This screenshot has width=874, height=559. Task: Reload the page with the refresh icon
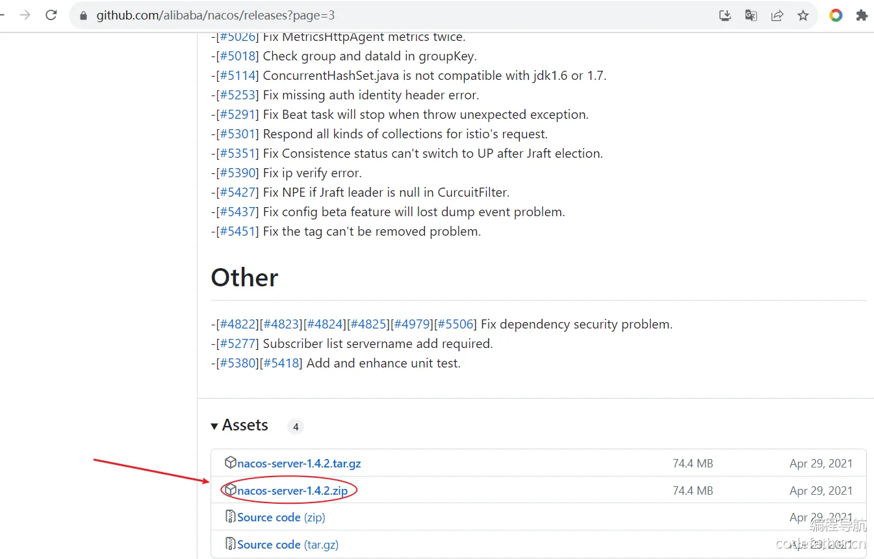(51, 15)
